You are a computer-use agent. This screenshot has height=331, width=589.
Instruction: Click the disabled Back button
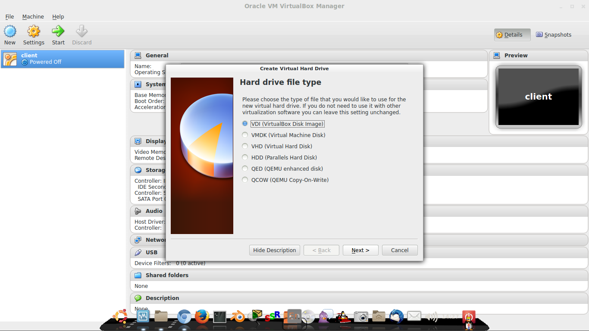pos(321,250)
